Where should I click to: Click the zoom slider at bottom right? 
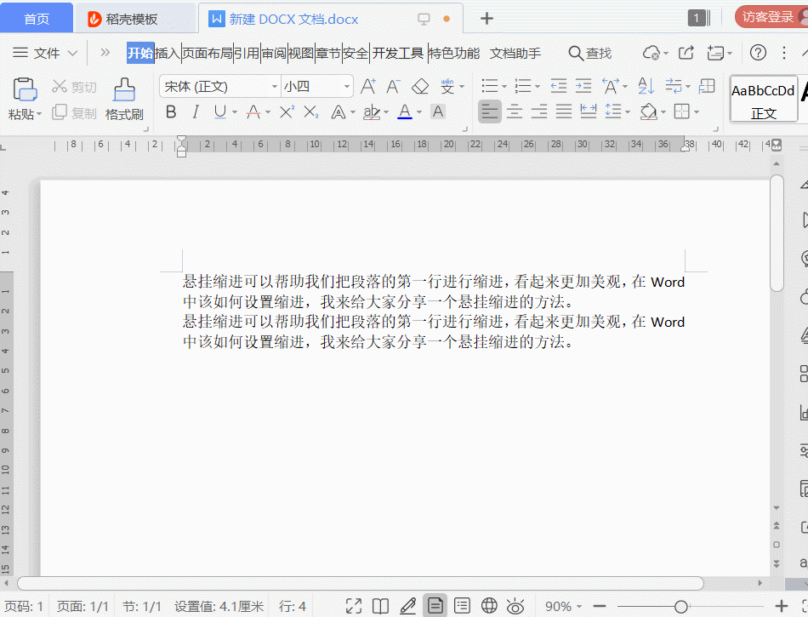(x=680, y=606)
